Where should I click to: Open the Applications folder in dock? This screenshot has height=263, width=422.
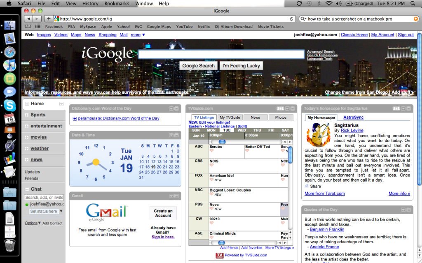click(10, 192)
